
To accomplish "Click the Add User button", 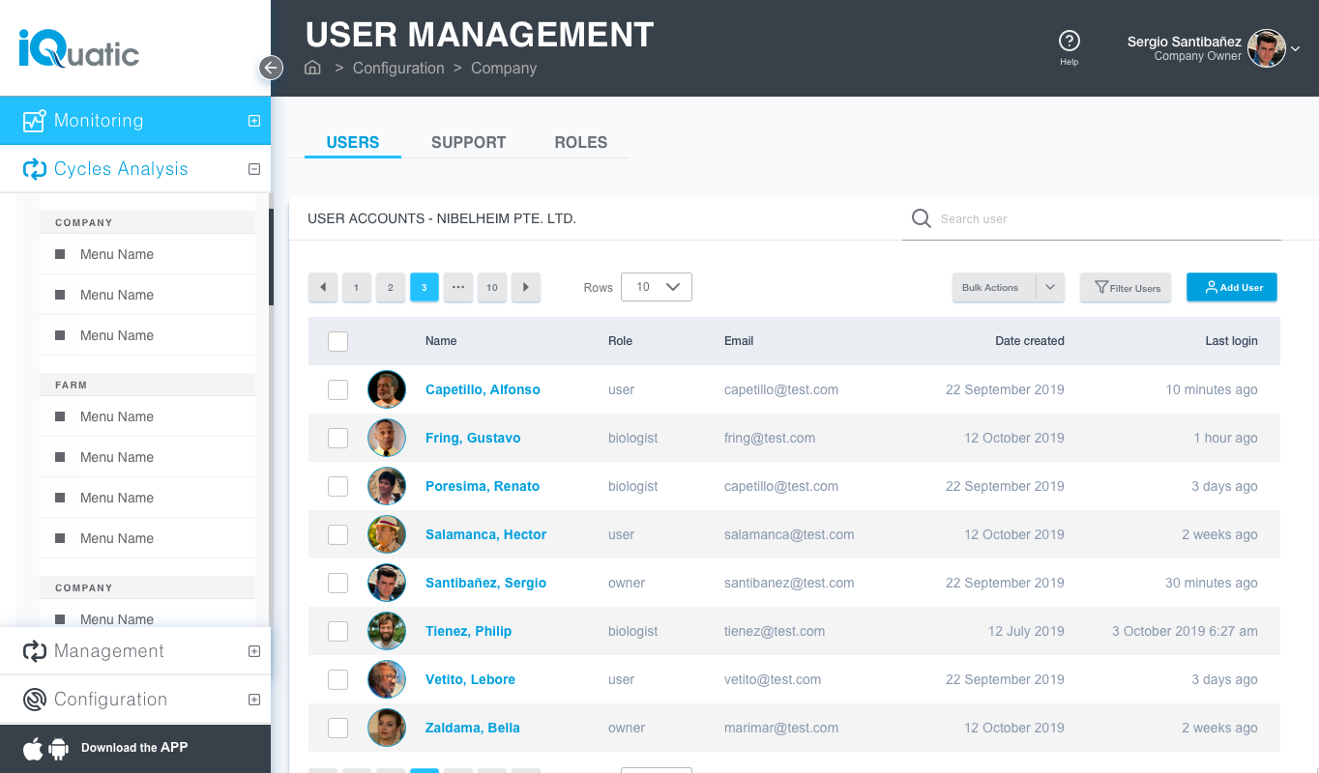I will tap(1231, 287).
